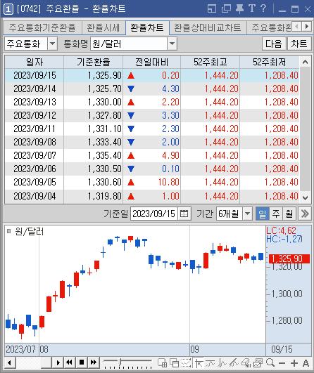
Task: Click the line-chart indicator icon
Action: coord(210,363)
